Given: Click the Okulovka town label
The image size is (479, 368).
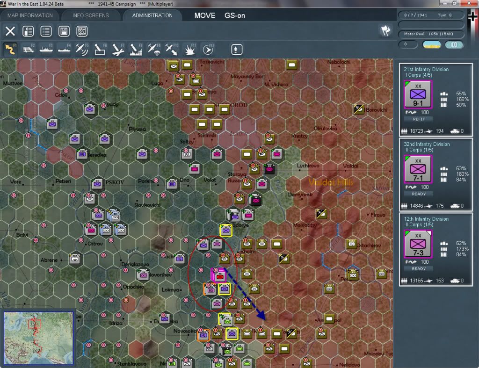Looking at the screenshot, I should tap(325, 129).
